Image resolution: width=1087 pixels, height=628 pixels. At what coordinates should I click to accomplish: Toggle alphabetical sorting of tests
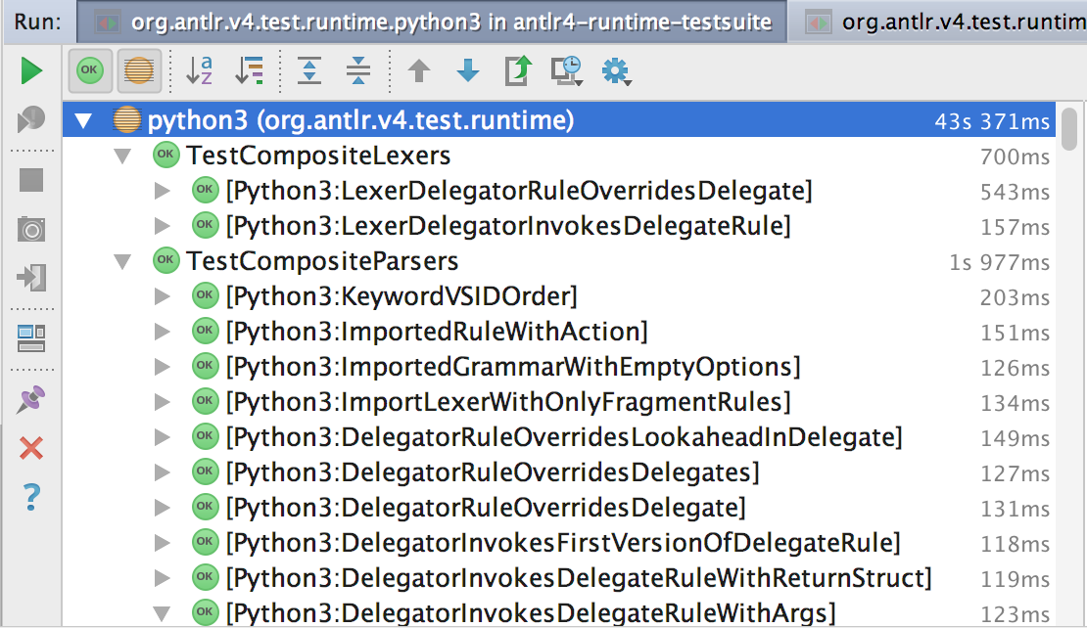coord(199,70)
